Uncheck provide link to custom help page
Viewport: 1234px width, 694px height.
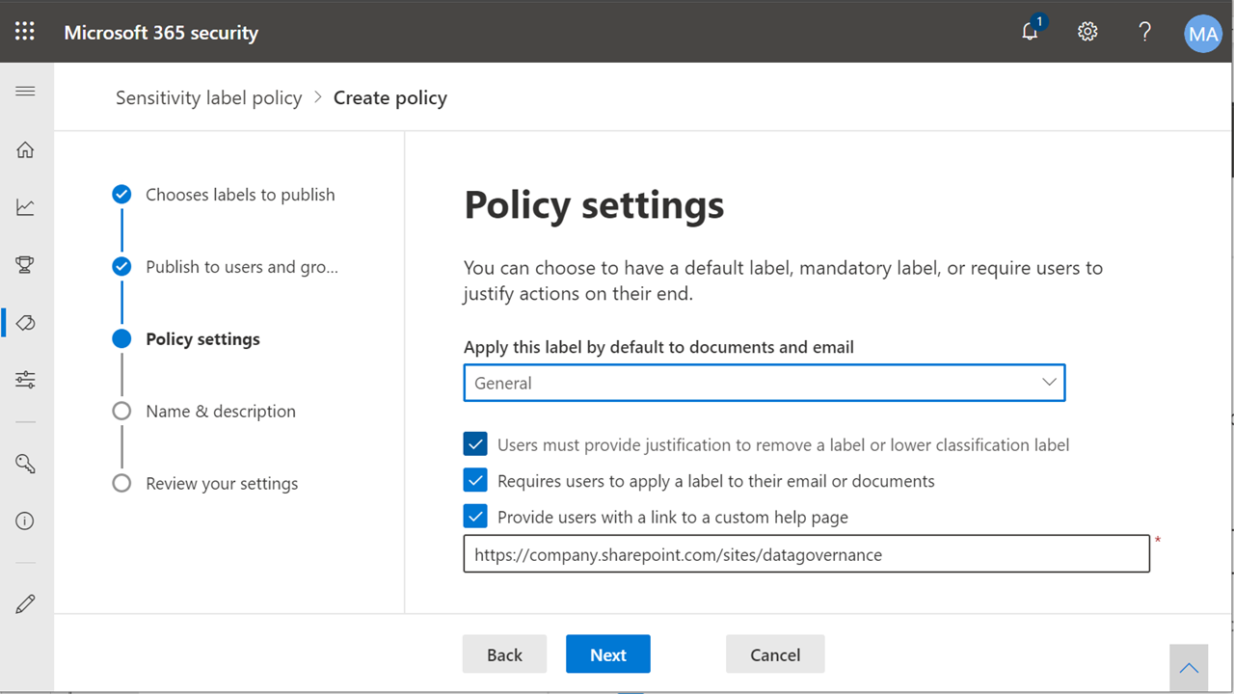475,517
